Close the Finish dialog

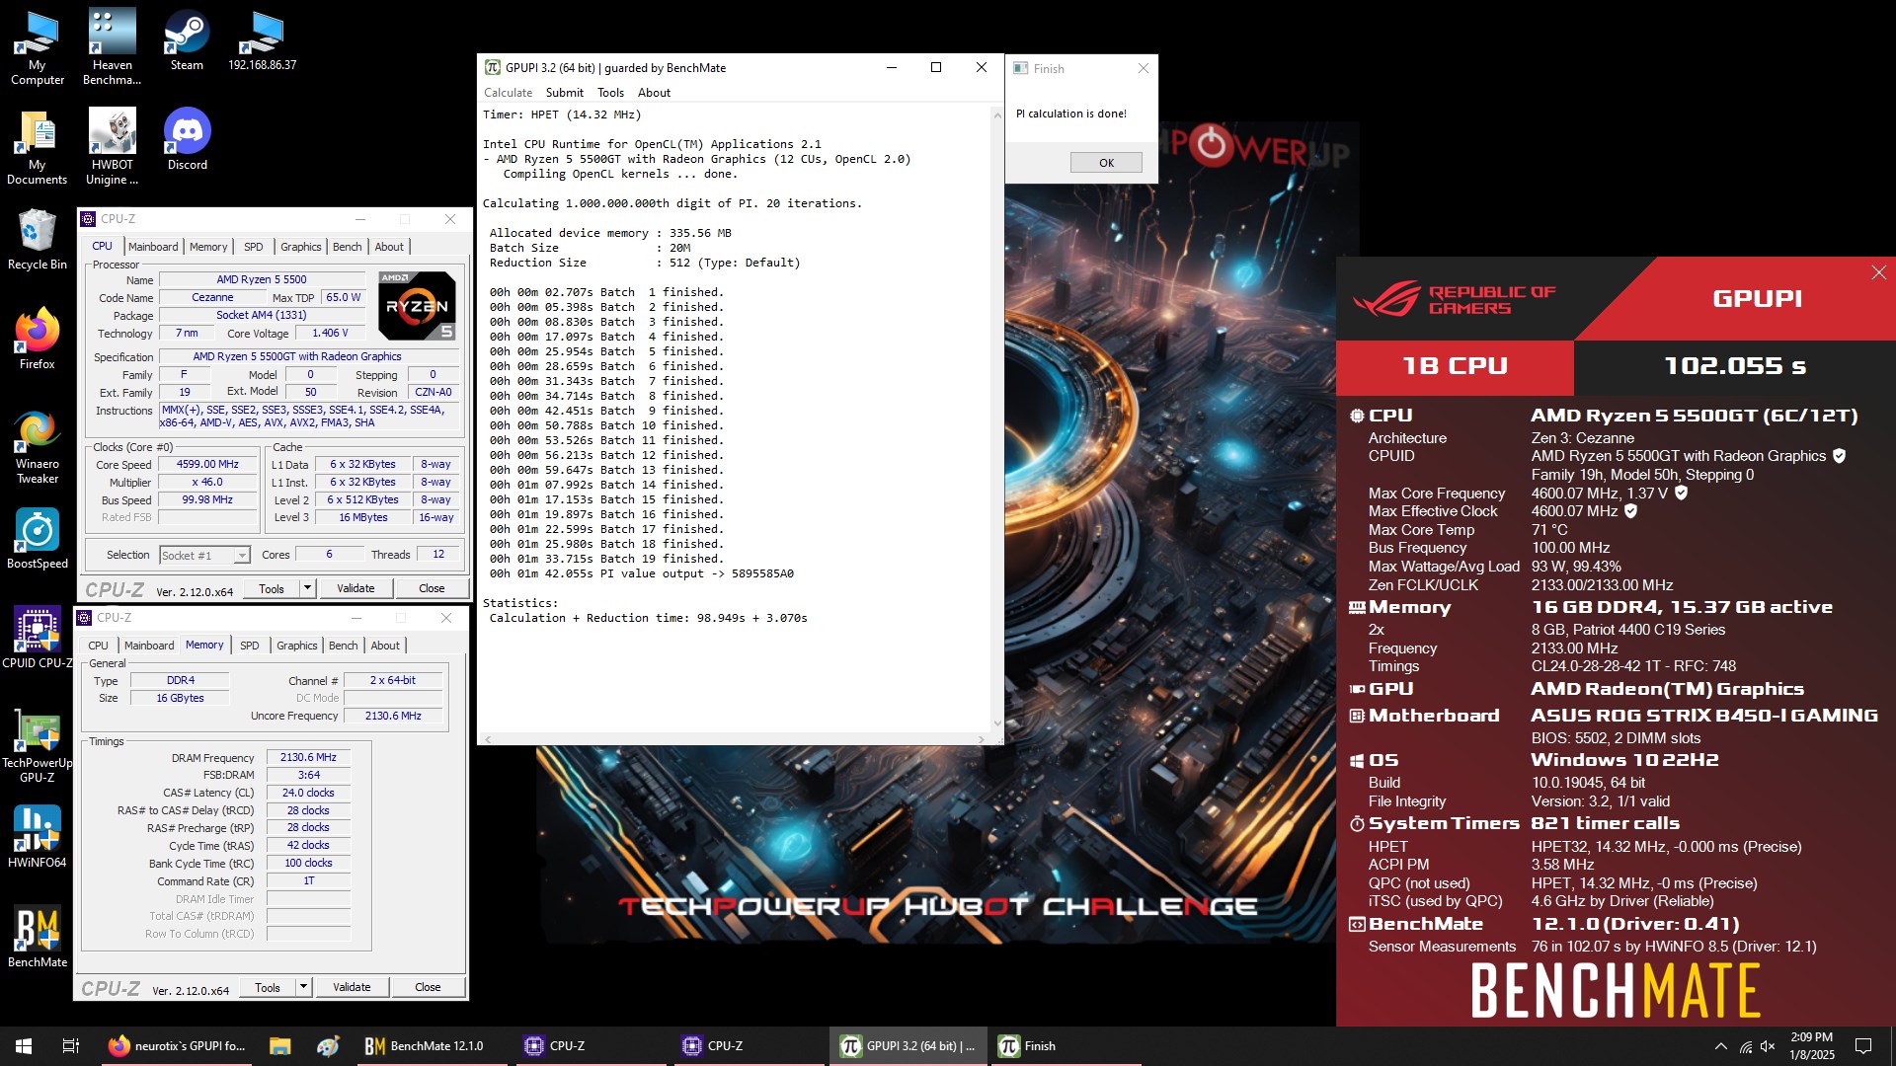[x=1144, y=68]
